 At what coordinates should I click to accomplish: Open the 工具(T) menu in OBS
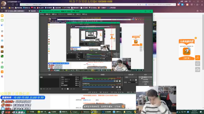(x=78, y=14)
